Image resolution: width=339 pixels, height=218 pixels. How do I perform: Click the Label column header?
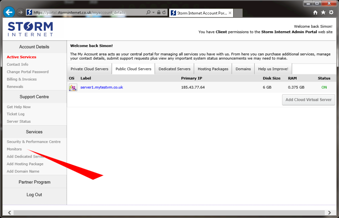[x=86, y=78]
